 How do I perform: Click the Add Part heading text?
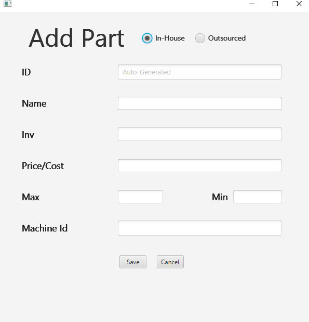pyautogui.click(x=76, y=38)
